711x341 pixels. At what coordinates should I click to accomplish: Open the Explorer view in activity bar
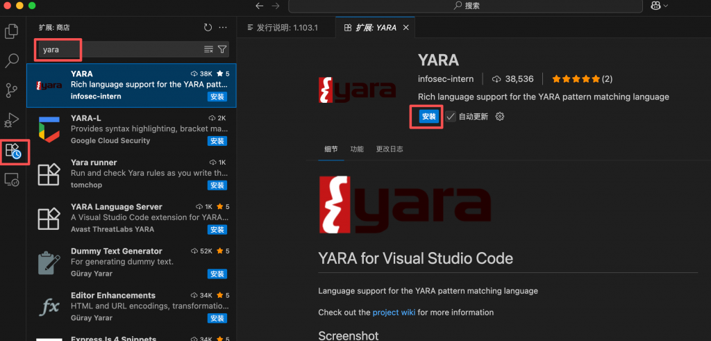coord(12,31)
